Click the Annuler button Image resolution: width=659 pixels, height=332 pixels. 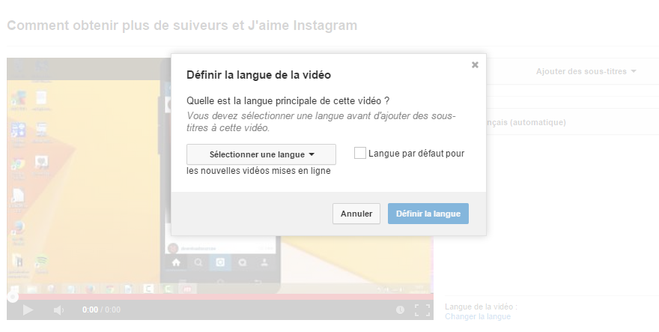point(356,214)
